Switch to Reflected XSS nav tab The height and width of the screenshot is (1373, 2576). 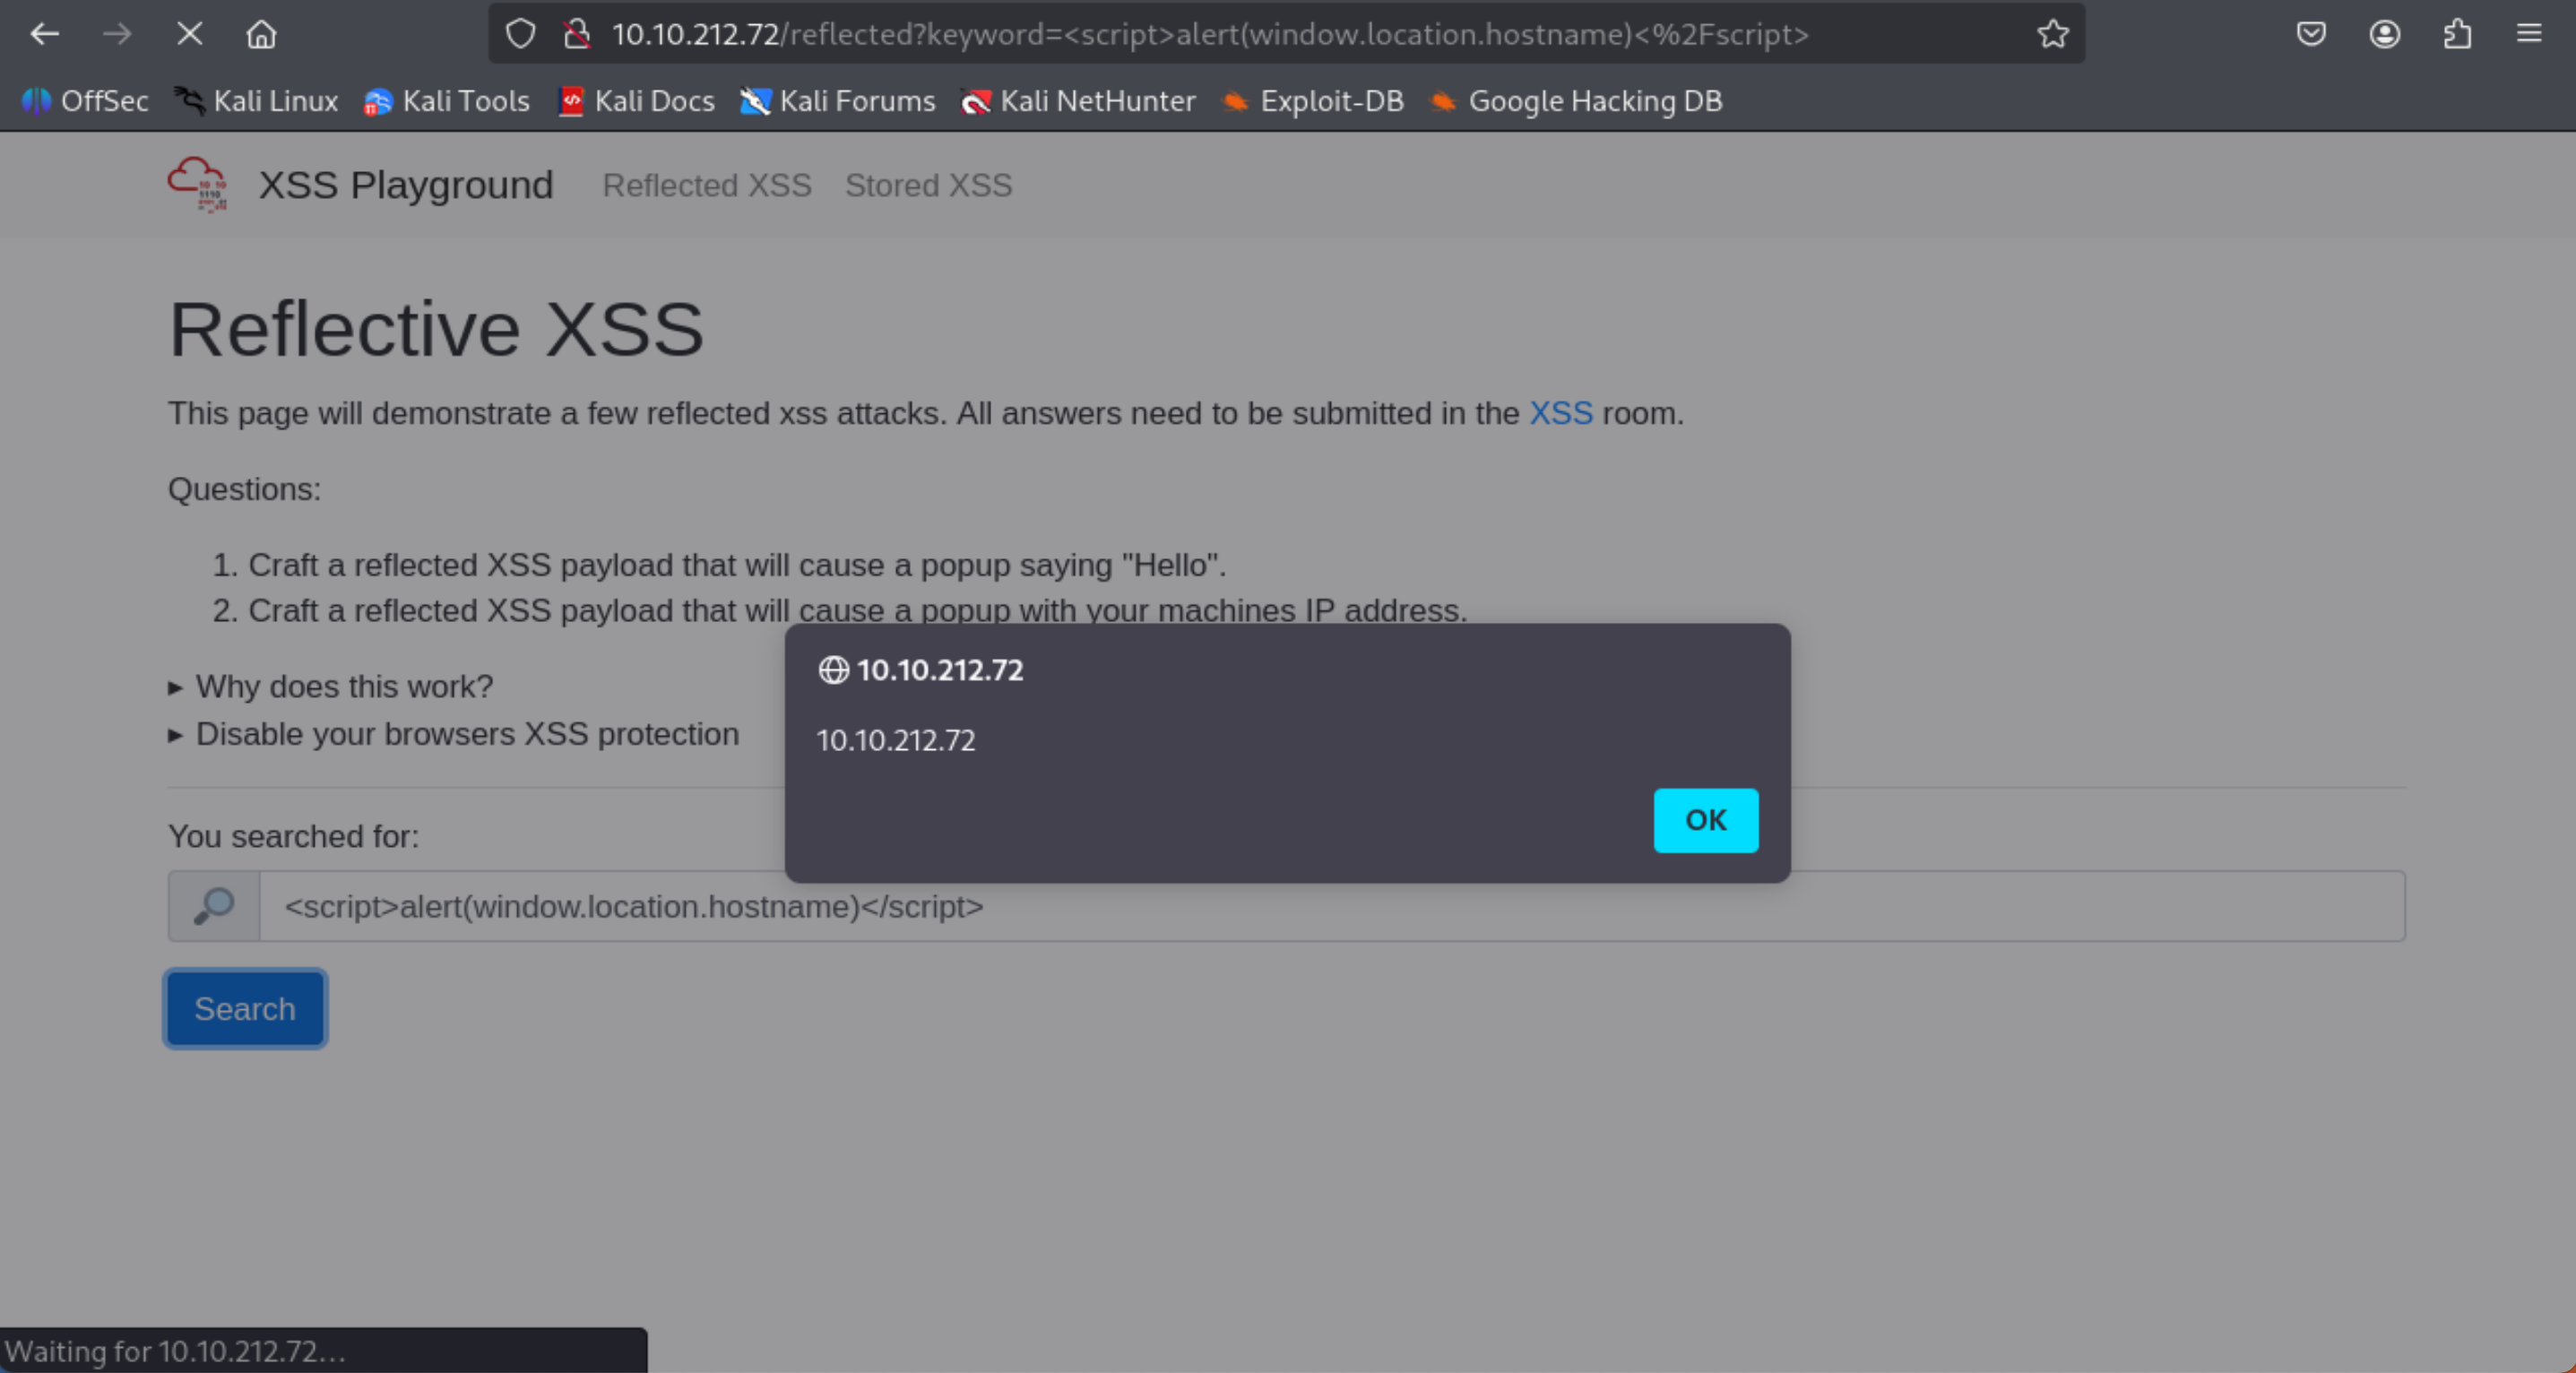706,185
